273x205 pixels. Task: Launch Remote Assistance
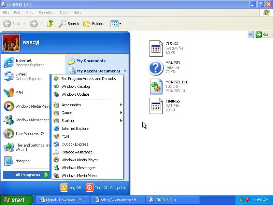click(x=87, y=152)
